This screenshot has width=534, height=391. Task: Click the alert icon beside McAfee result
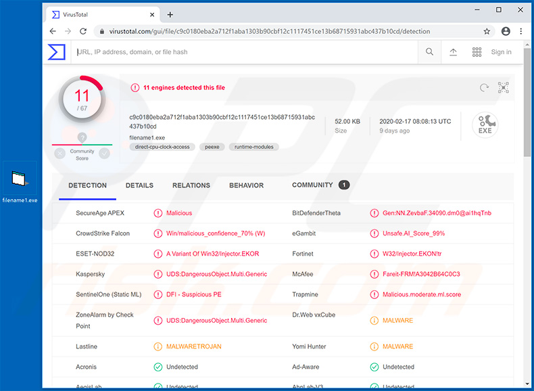pyautogui.click(x=374, y=274)
